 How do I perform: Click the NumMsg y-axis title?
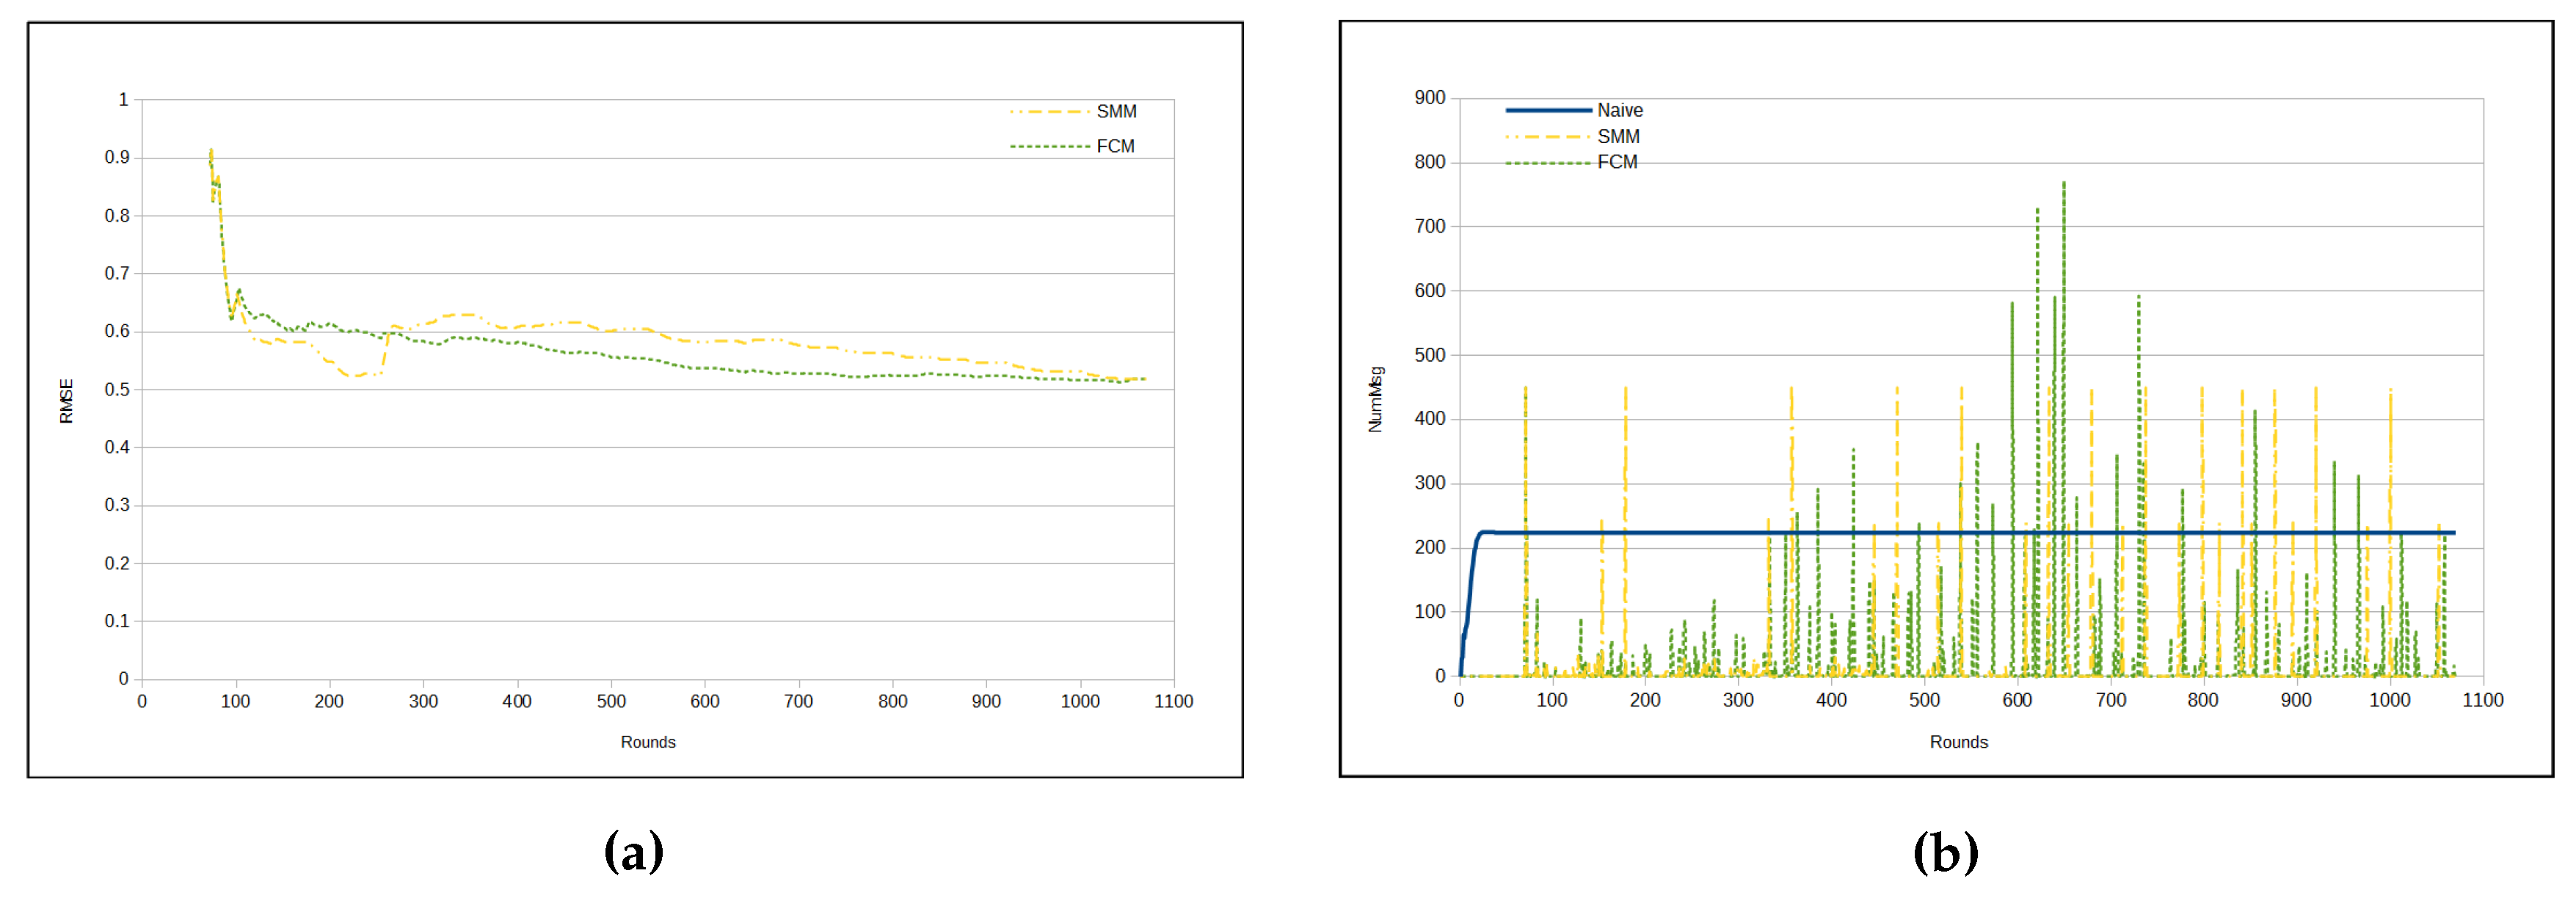tap(1376, 399)
